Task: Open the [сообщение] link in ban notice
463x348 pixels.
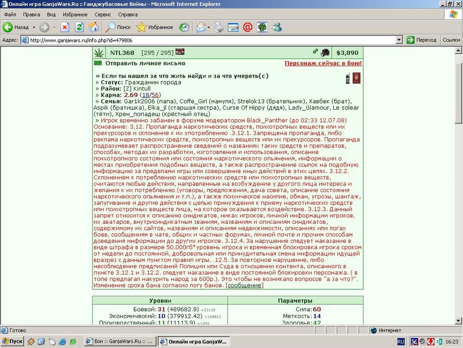Action: click(244, 285)
